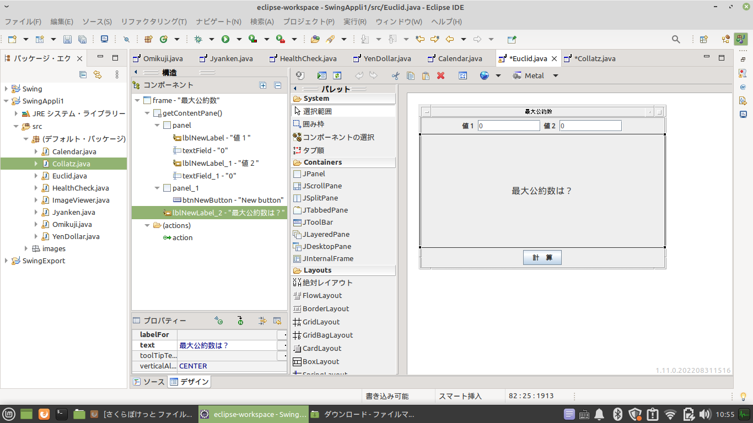Click the Refresh icon in designer toolbar
The image size is (753, 423).
tap(336, 75)
